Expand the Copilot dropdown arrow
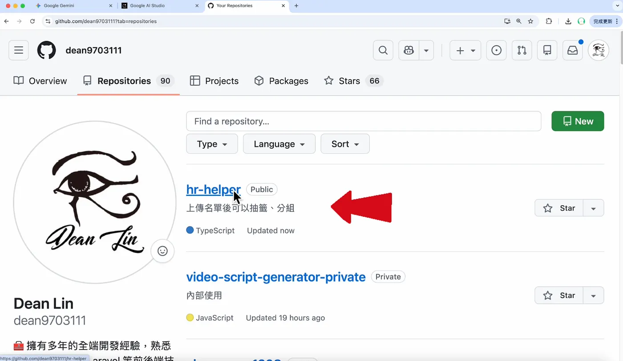623x361 pixels. 426,50
